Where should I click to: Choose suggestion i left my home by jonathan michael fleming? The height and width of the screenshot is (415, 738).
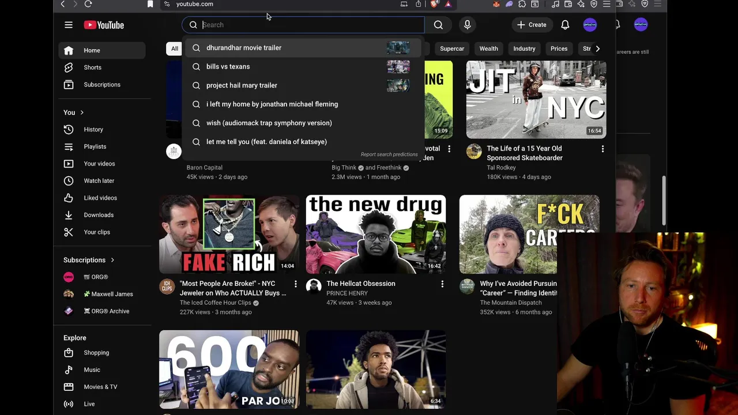point(303,104)
